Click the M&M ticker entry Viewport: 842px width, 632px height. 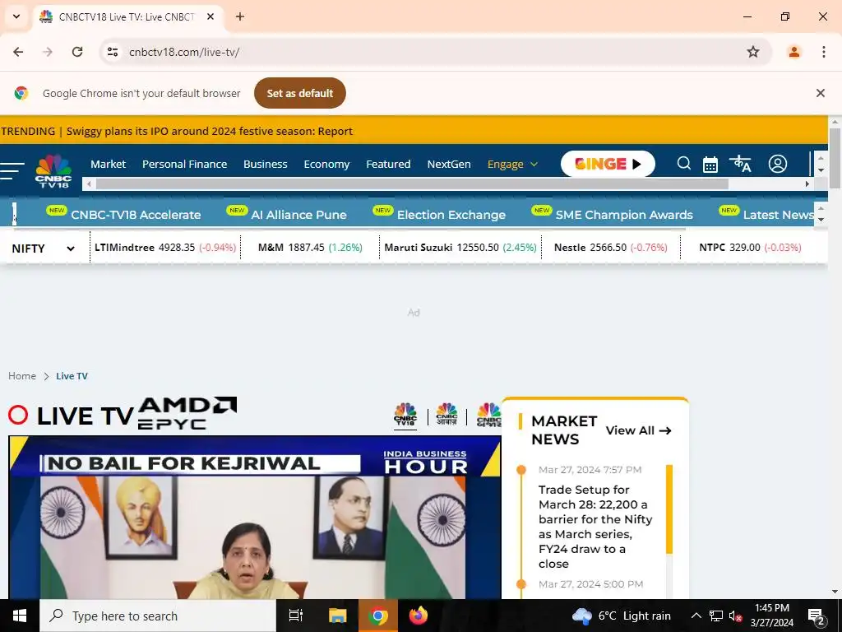(310, 247)
